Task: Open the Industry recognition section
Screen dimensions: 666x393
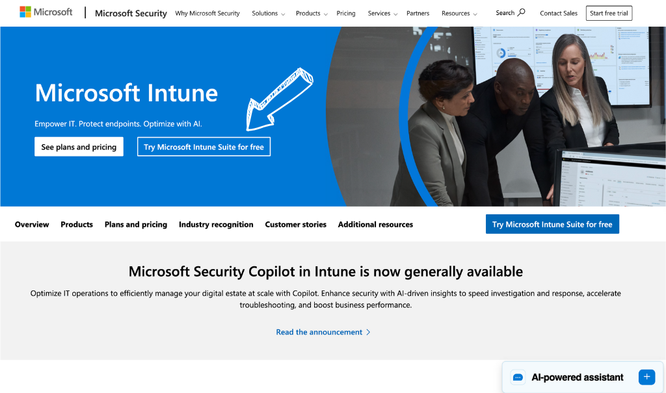Action: tap(216, 224)
